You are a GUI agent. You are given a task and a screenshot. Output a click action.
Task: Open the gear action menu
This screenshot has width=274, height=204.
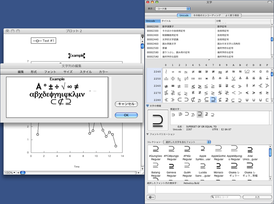click(x=151, y=197)
